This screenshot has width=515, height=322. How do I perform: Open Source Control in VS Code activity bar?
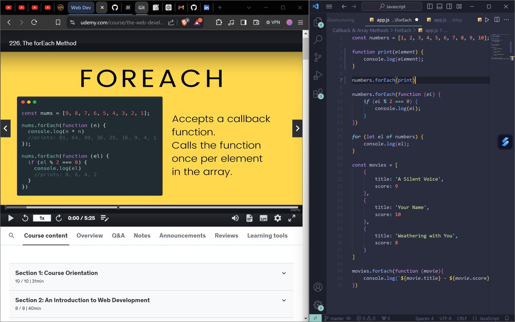click(318, 57)
